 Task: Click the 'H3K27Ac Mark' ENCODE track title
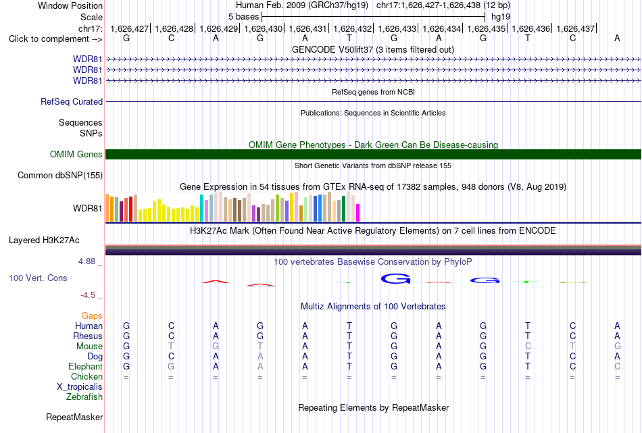[373, 231]
